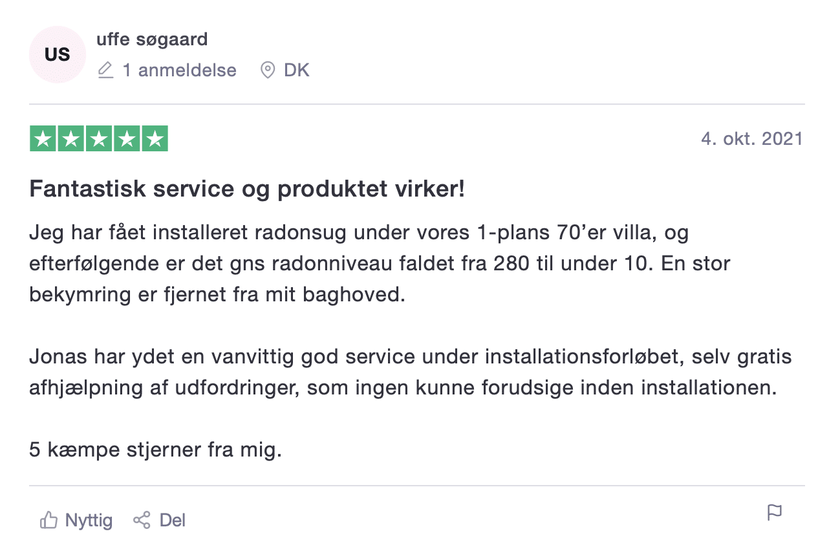Click the DK country label
Viewport: 829px width, 560px height.
tap(297, 70)
